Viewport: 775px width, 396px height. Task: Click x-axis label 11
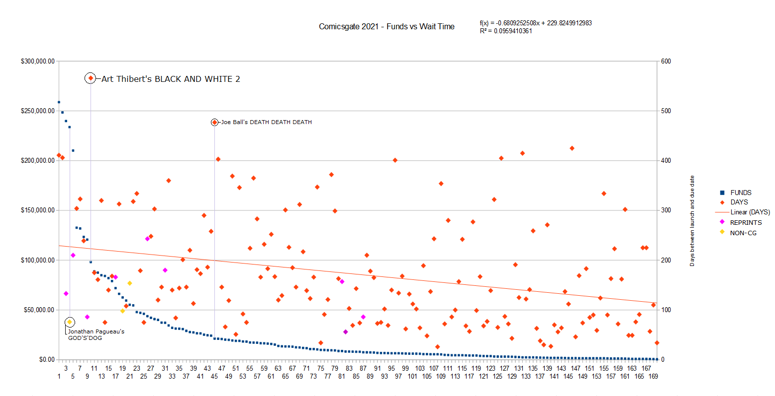(x=95, y=368)
